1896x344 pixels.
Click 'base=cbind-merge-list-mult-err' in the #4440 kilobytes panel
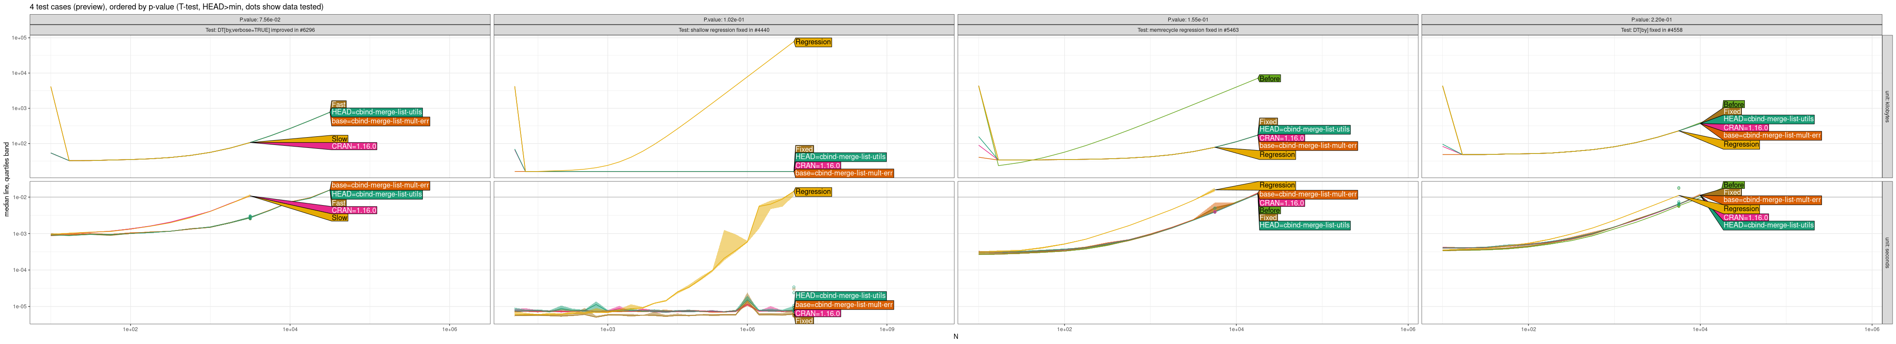[x=844, y=173]
